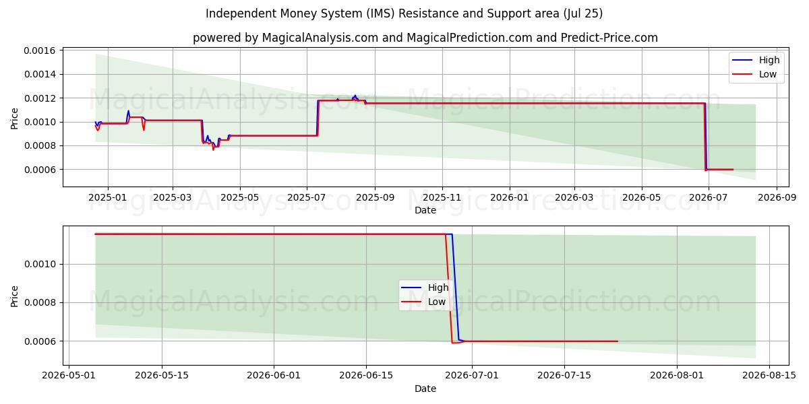
Task: Select the '2026-07-15' date tick label
Action: click(564, 376)
